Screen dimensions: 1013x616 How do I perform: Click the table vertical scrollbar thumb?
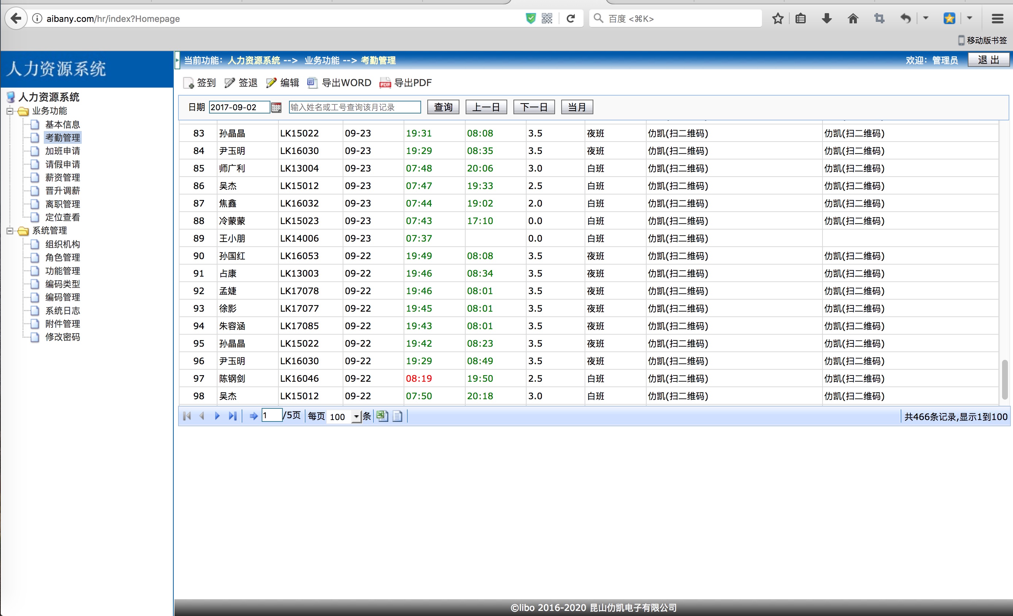point(1004,379)
